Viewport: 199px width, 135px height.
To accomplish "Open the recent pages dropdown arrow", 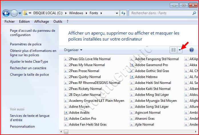I will point(20,13).
